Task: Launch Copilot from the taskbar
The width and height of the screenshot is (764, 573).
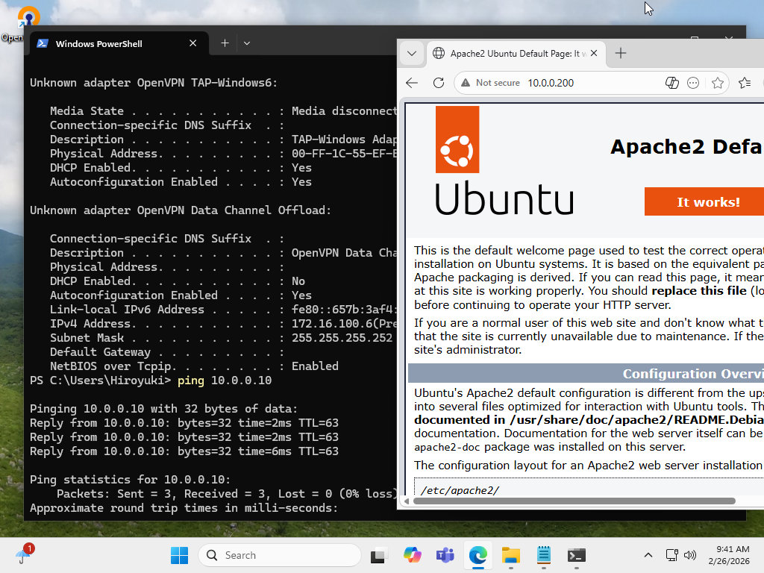Action: (x=412, y=555)
